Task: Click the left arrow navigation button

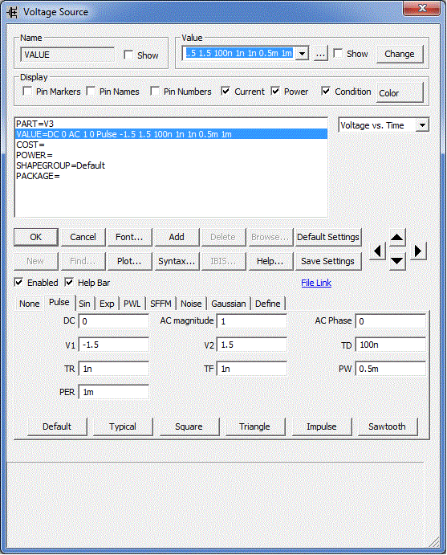Action: [x=378, y=251]
